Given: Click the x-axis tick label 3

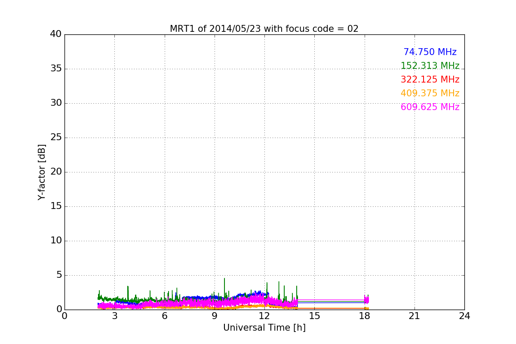Looking at the screenshot, I should [114, 316].
